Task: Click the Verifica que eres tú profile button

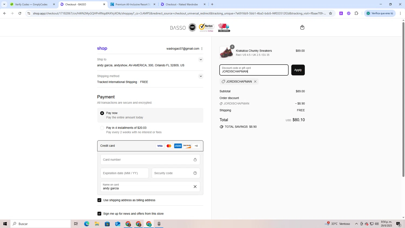Action: point(379,13)
